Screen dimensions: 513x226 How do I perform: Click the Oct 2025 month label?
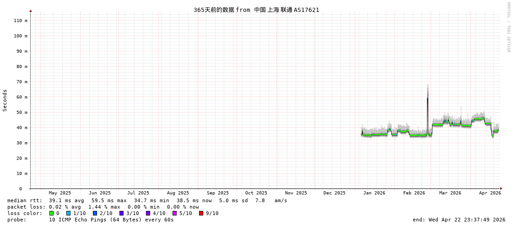pos(256,193)
